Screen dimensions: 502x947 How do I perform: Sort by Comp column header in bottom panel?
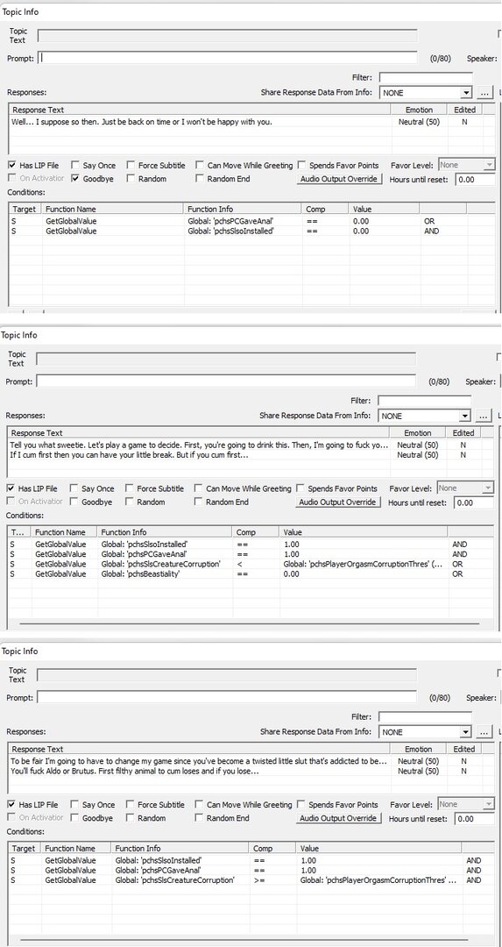[272, 848]
